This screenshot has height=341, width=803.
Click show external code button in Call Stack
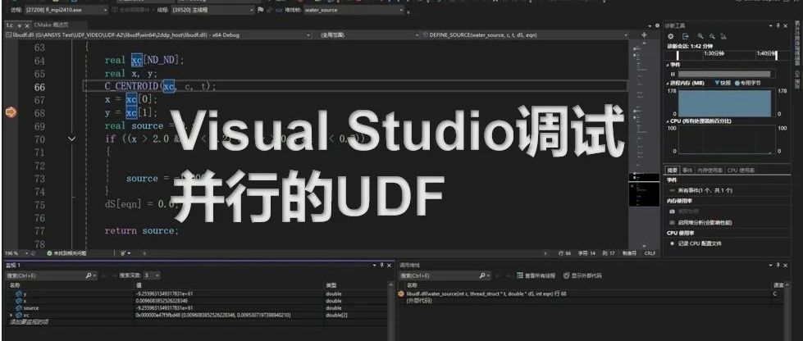coord(582,275)
